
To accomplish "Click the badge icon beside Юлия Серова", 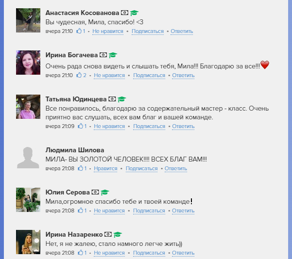I will [95, 192].
